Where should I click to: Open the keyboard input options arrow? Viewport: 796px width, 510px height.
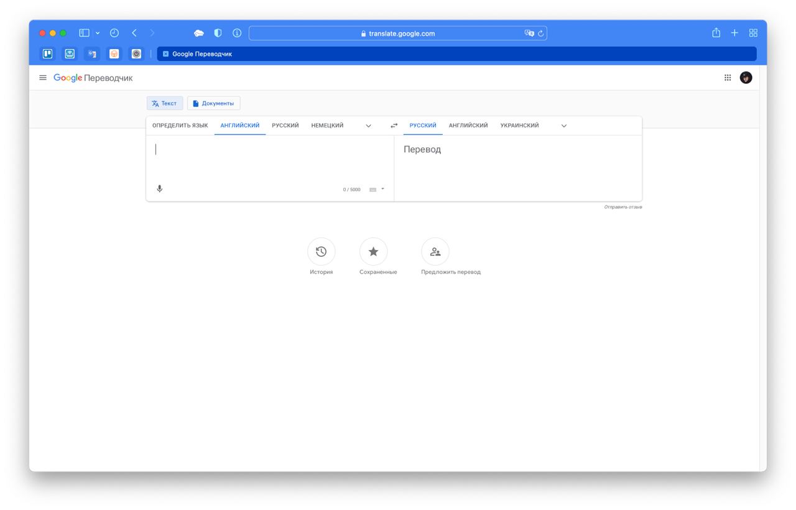coord(382,189)
